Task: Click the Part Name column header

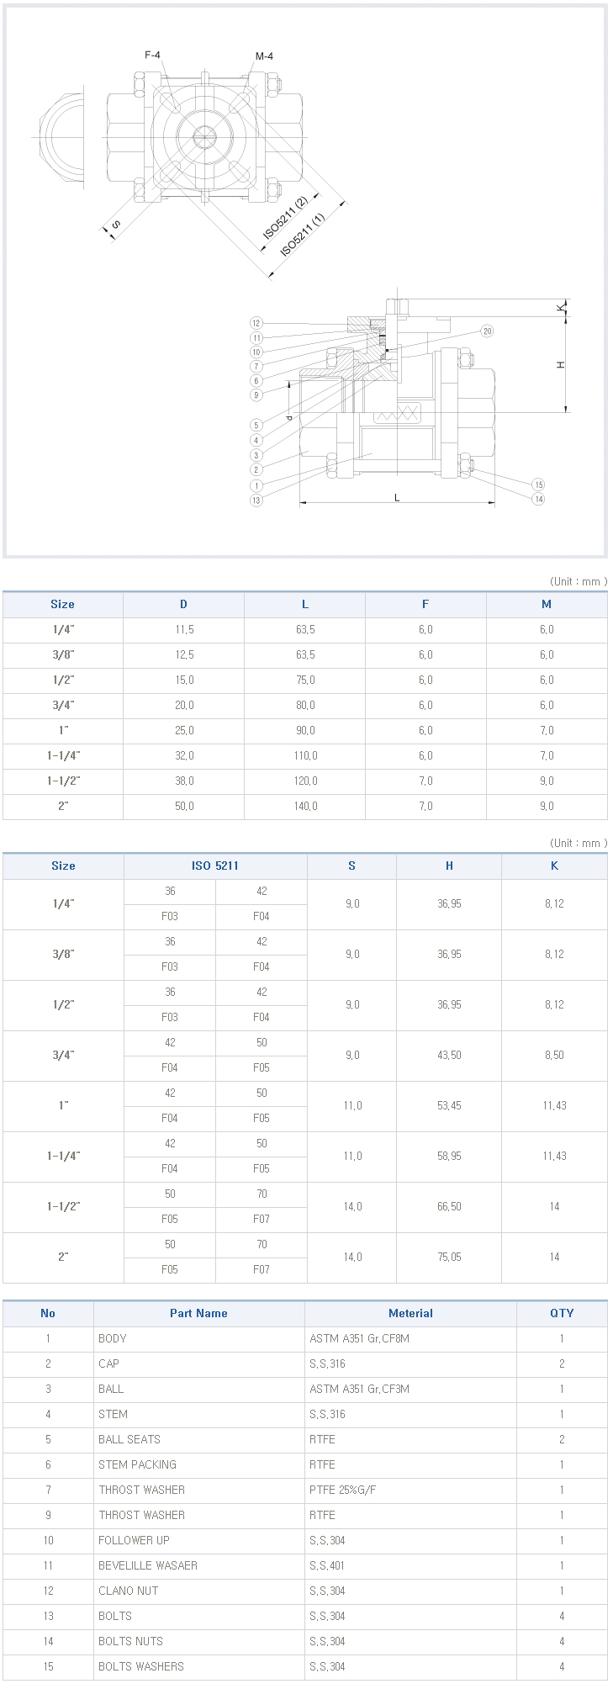Action: pyautogui.click(x=198, y=1313)
